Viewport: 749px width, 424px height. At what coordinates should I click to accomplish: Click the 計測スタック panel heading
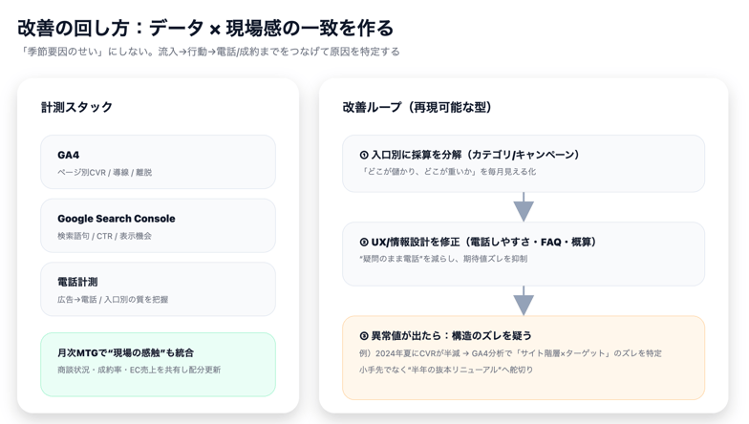[76, 107]
